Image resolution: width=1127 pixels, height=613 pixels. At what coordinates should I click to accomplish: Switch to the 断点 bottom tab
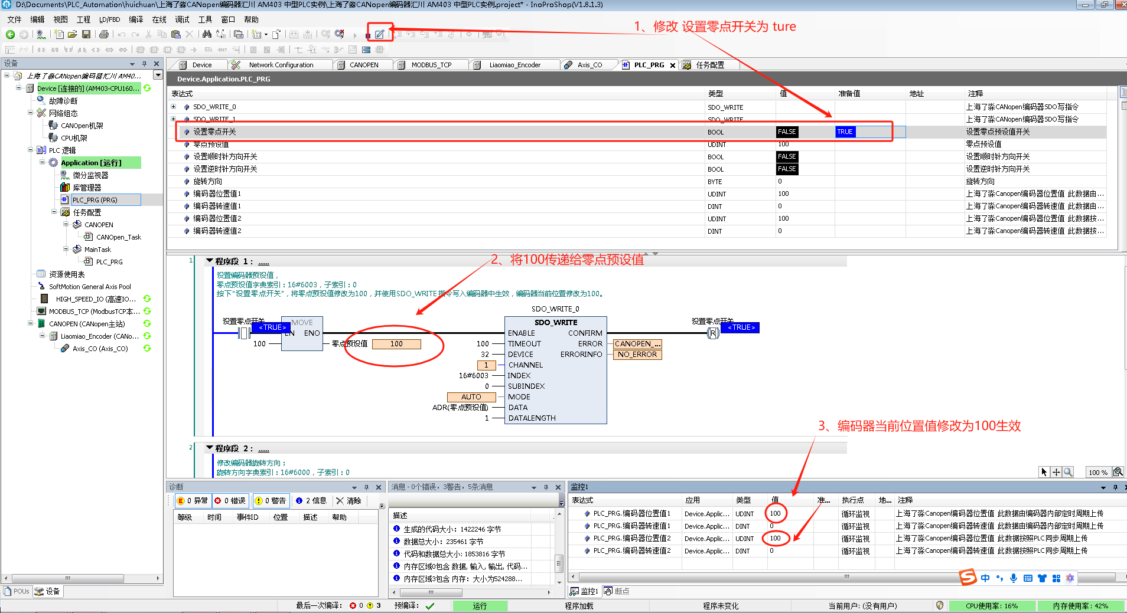(617, 591)
